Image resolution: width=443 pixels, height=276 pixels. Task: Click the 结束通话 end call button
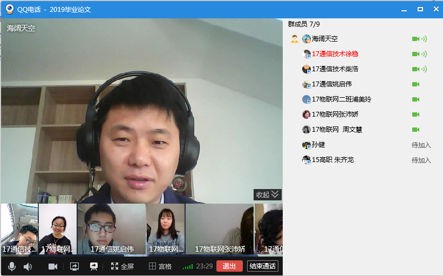(262, 266)
